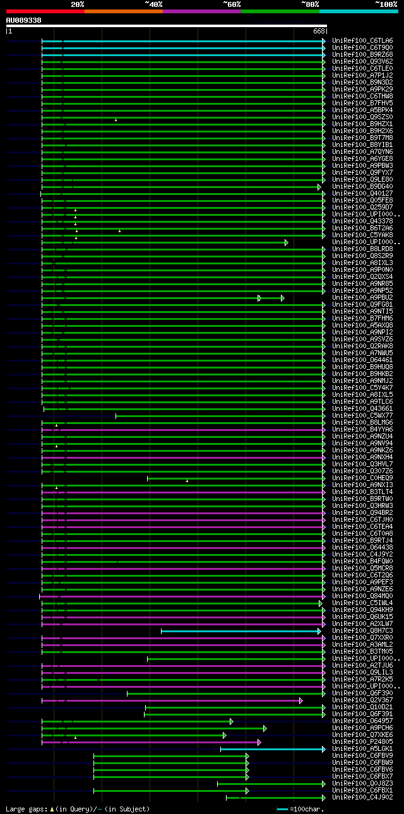404x814 pixels.
Task: Open hit UniRef100_A9PK29
Action: pyautogui.click(x=362, y=89)
